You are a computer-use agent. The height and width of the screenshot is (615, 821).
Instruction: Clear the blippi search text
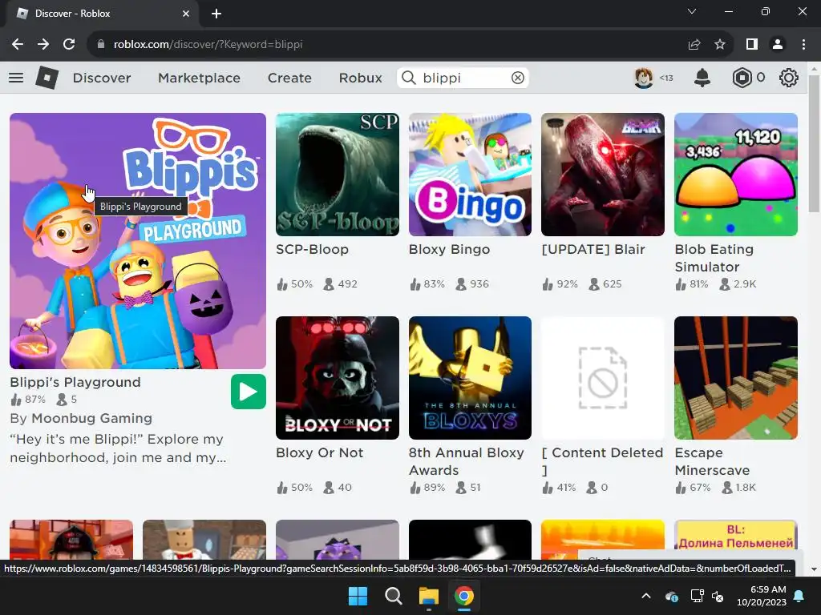[x=517, y=78]
